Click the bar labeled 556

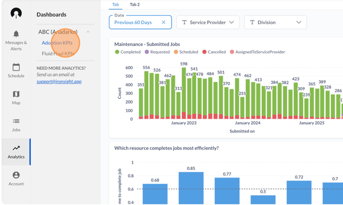(x=146, y=95)
